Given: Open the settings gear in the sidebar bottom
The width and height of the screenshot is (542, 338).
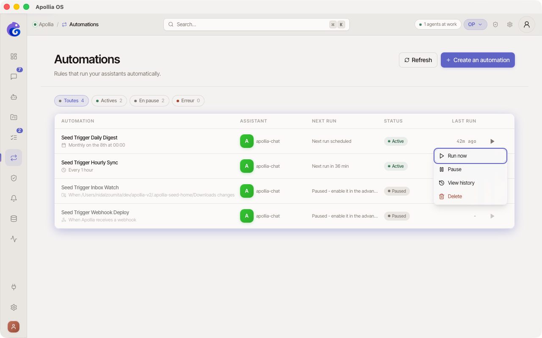Looking at the screenshot, I should pos(14,307).
